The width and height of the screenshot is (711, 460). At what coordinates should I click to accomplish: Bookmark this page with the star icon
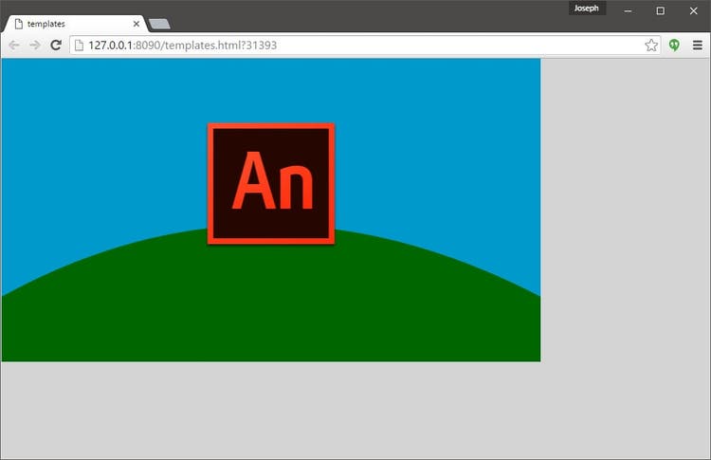(651, 45)
